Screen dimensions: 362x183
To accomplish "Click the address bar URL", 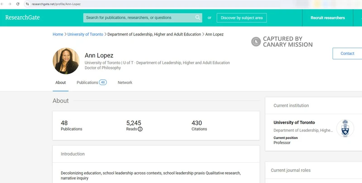I will (x=56, y=4).
